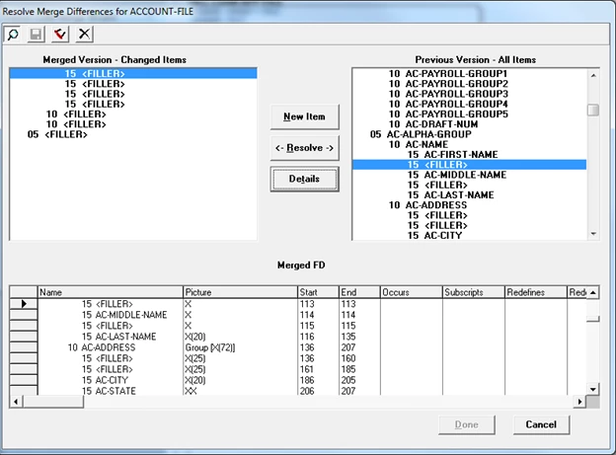Select 05 <FILLER> in Merged Version list

tap(57, 134)
